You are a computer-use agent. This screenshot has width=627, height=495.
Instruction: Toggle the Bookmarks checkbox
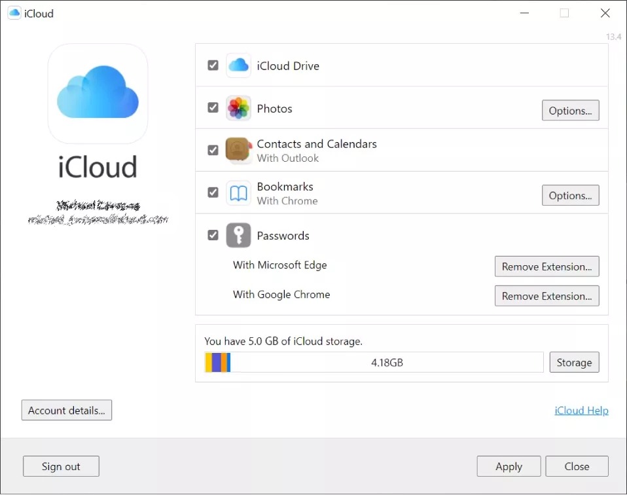[213, 192]
